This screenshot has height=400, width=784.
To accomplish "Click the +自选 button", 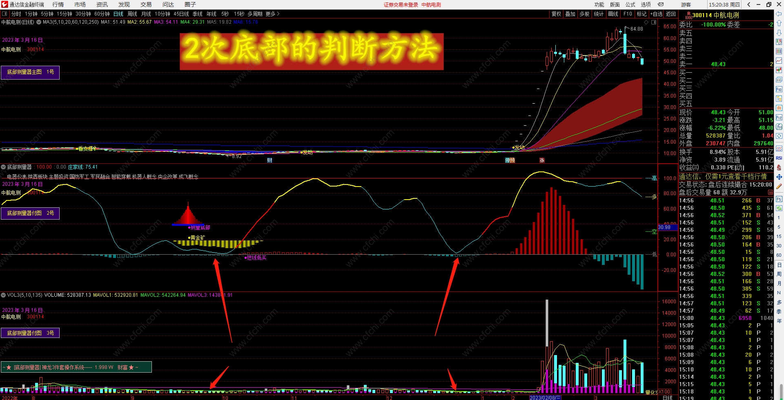I will coord(656,14).
